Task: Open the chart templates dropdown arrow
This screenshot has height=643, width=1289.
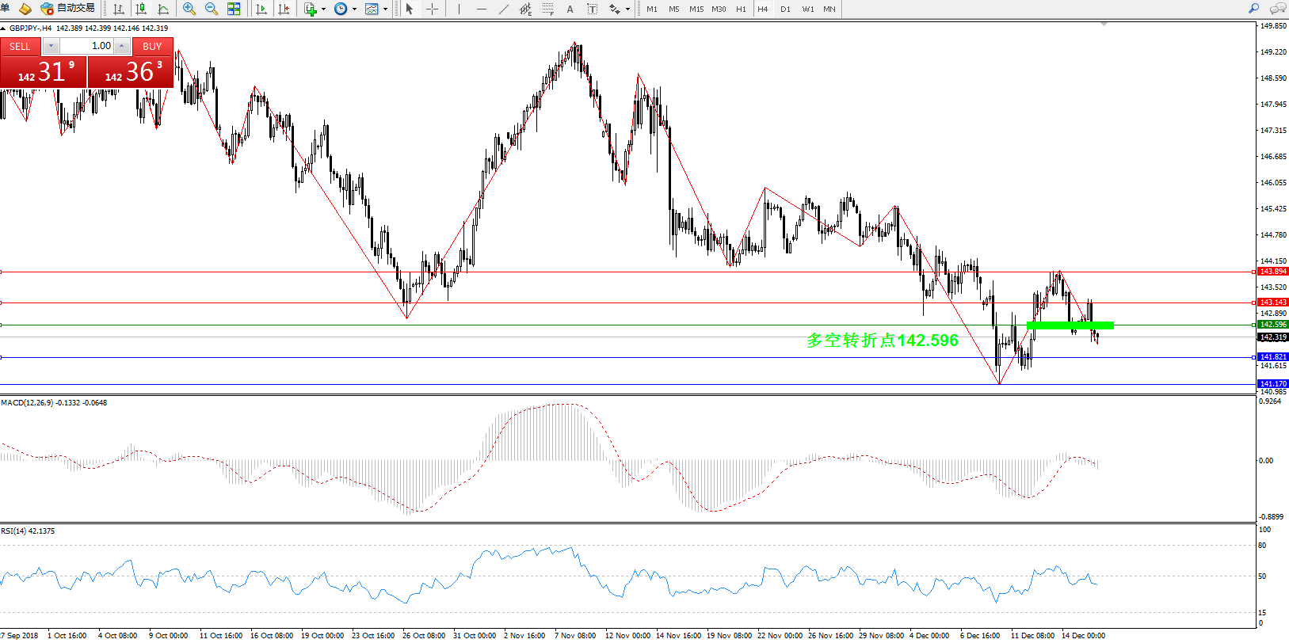Action: pyautogui.click(x=386, y=10)
